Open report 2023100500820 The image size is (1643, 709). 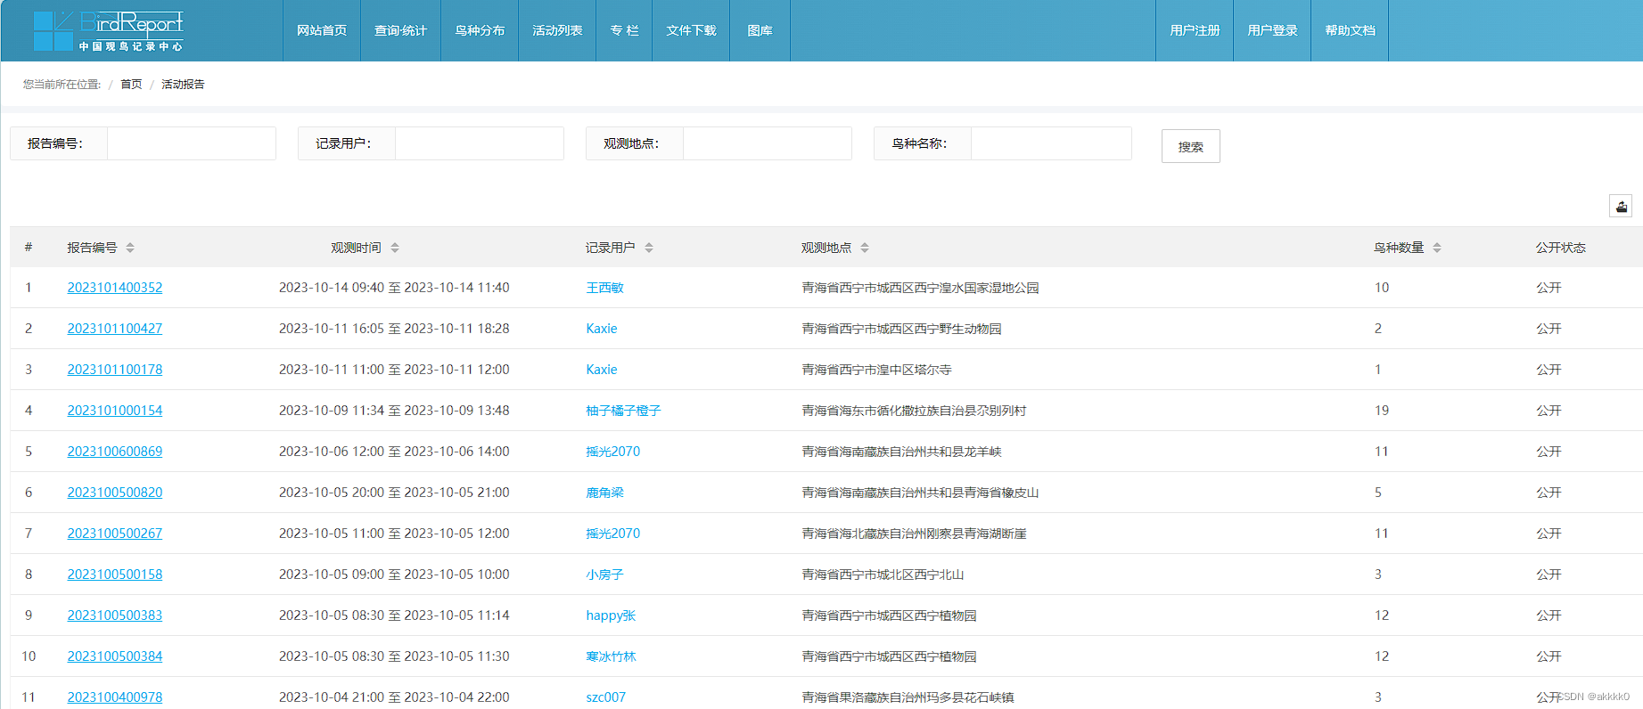coord(115,493)
